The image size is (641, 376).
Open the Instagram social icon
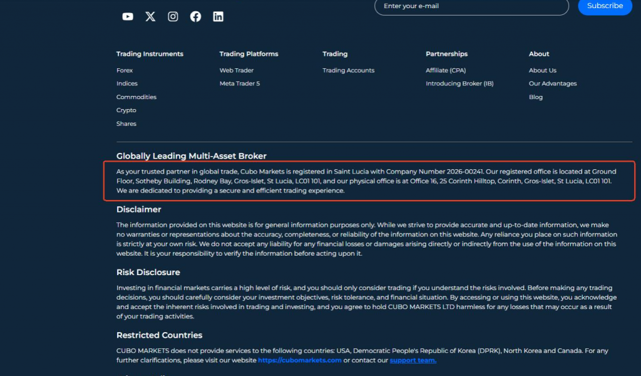pos(173,16)
